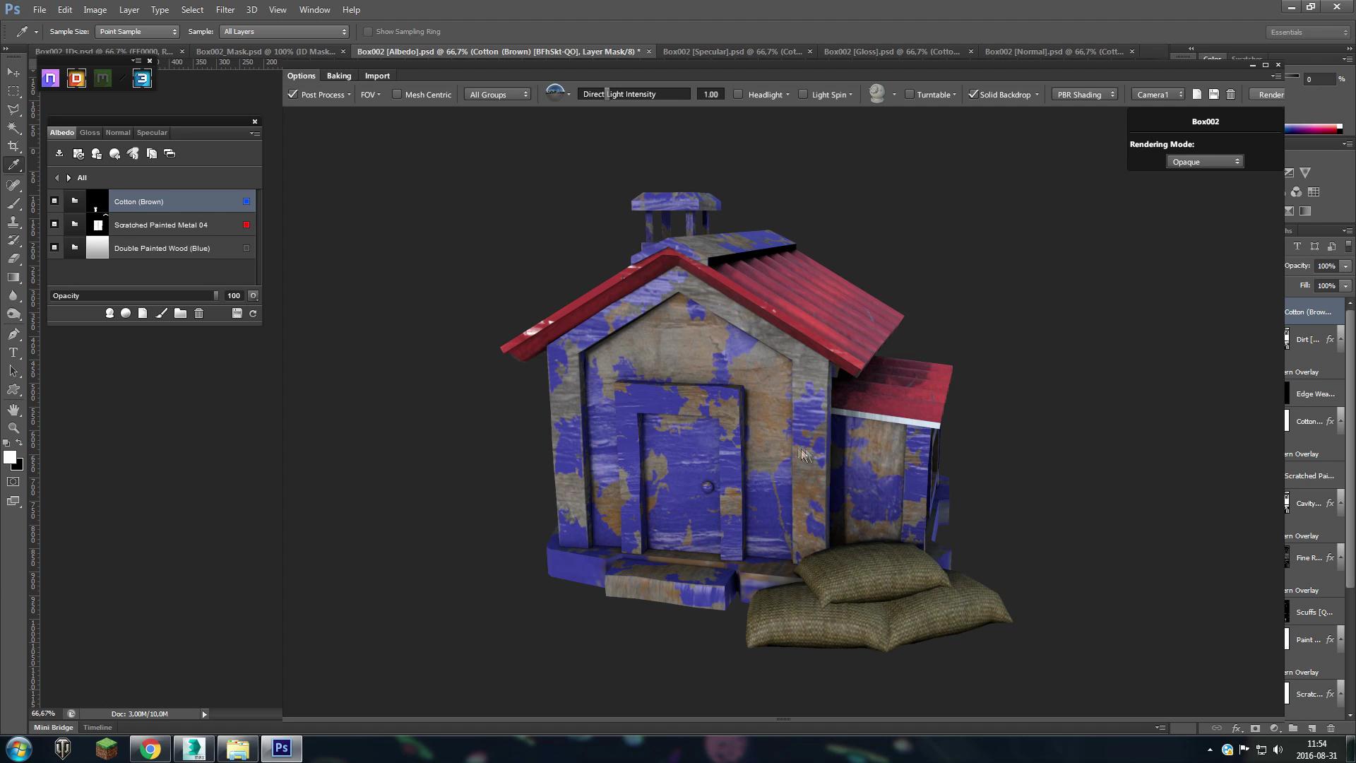Viewport: 1356px width, 763px height.
Task: Open the Filter menu
Action: click(225, 10)
